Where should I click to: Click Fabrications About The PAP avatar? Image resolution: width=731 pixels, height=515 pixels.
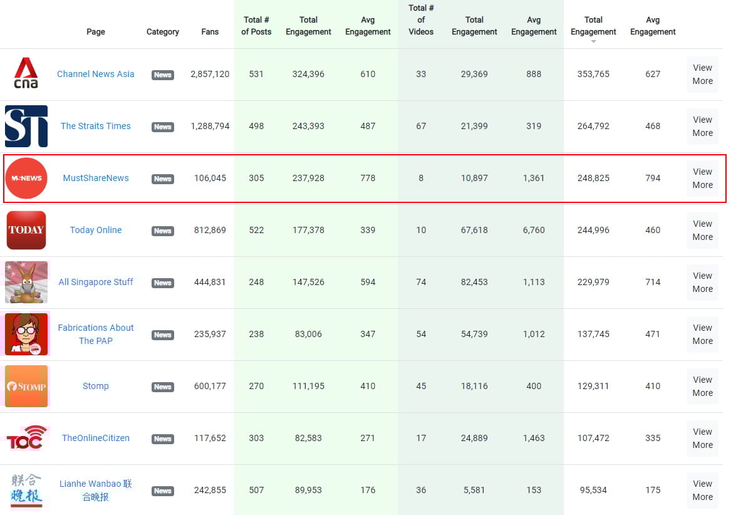click(26, 334)
